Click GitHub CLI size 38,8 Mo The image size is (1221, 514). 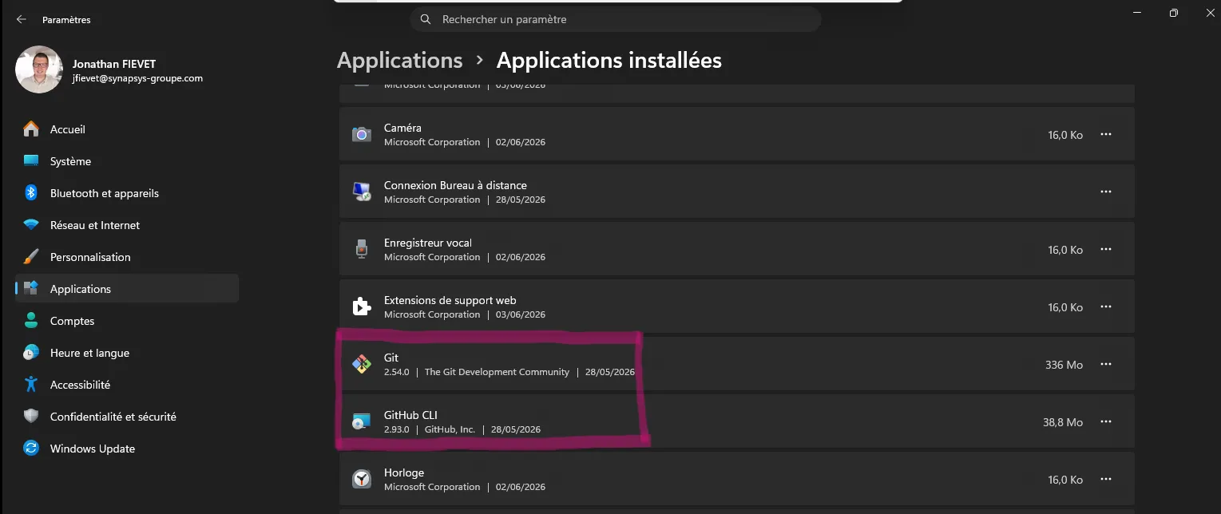click(1063, 422)
